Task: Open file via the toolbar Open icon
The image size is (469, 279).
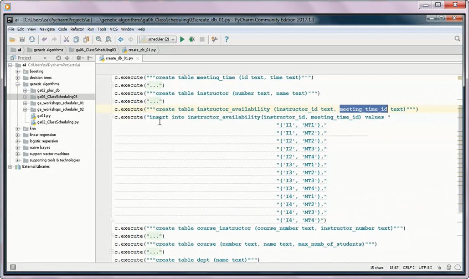Action: click(12, 39)
